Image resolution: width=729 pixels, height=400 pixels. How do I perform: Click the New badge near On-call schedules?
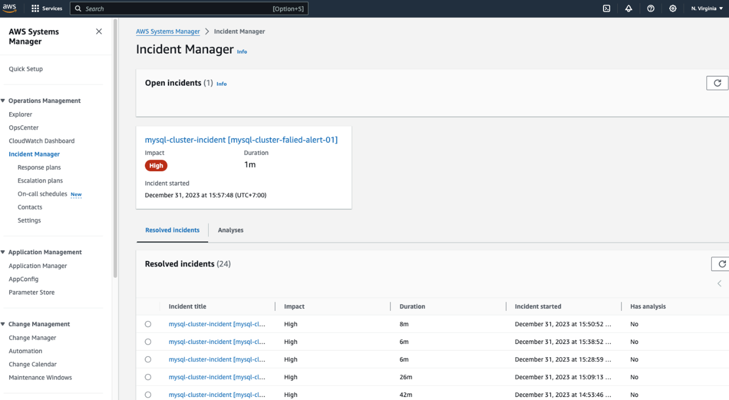click(76, 194)
